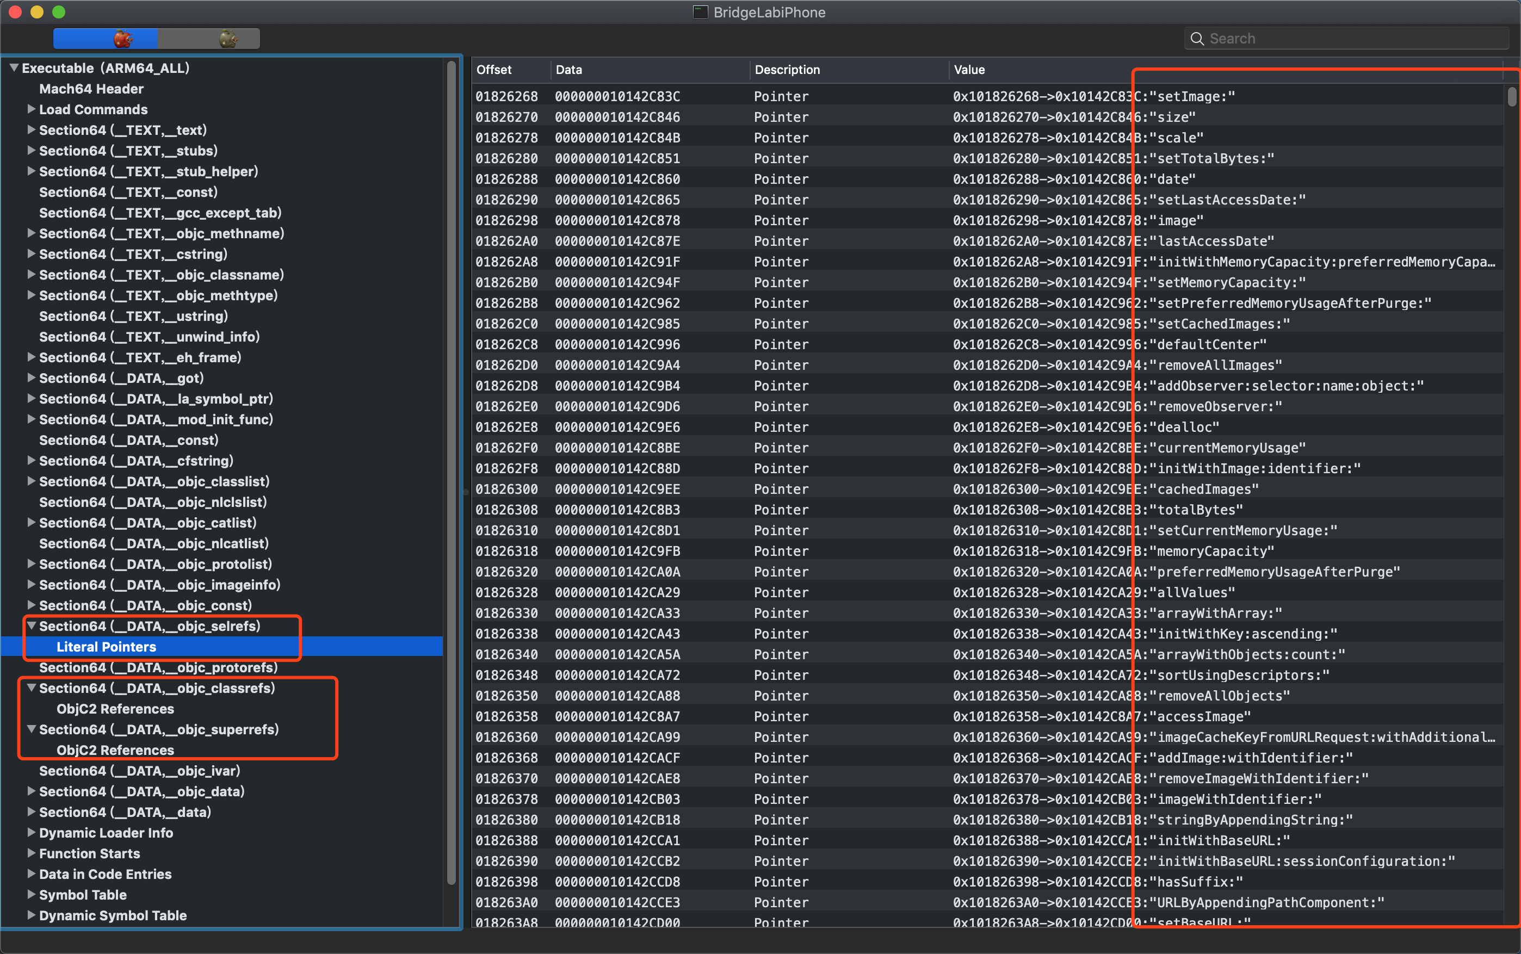The image size is (1521, 954).
Task: Click the Value column header
Action: tap(969, 70)
